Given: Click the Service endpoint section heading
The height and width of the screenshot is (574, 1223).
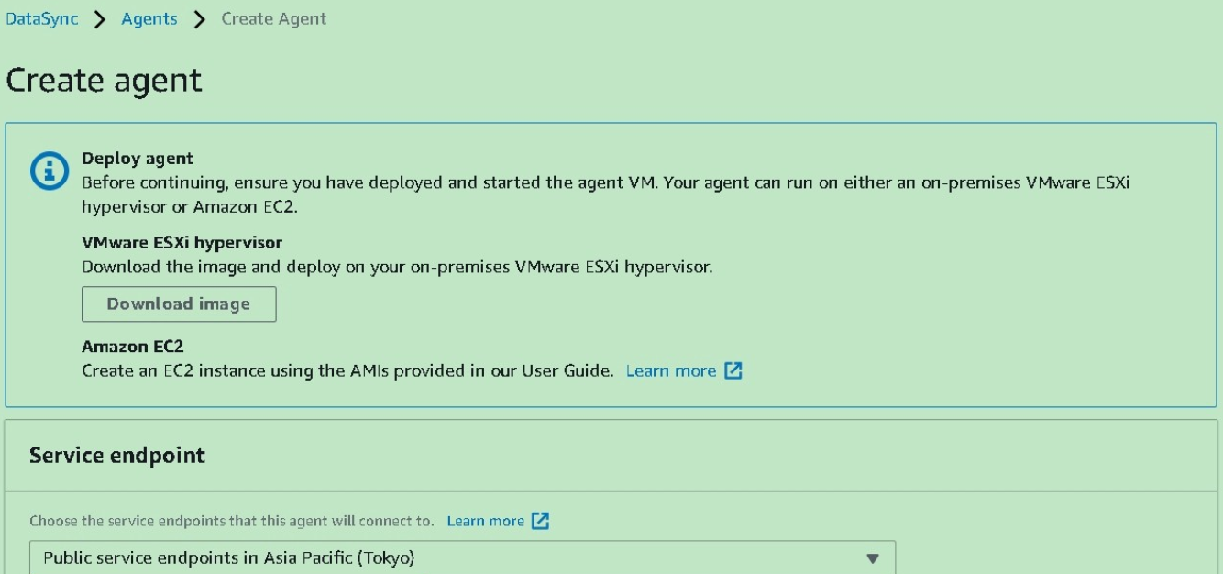Looking at the screenshot, I should (x=117, y=456).
